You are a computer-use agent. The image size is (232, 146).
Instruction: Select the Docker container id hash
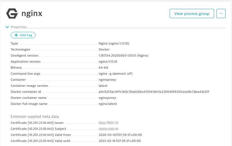click(154, 92)
